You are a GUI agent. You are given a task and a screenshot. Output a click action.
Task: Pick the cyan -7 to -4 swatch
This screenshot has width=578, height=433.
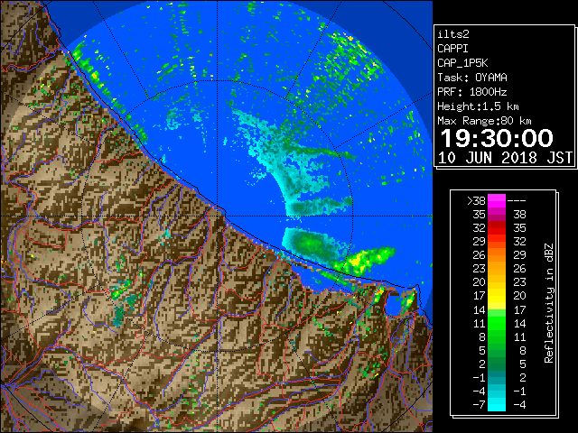pos(497,404)
